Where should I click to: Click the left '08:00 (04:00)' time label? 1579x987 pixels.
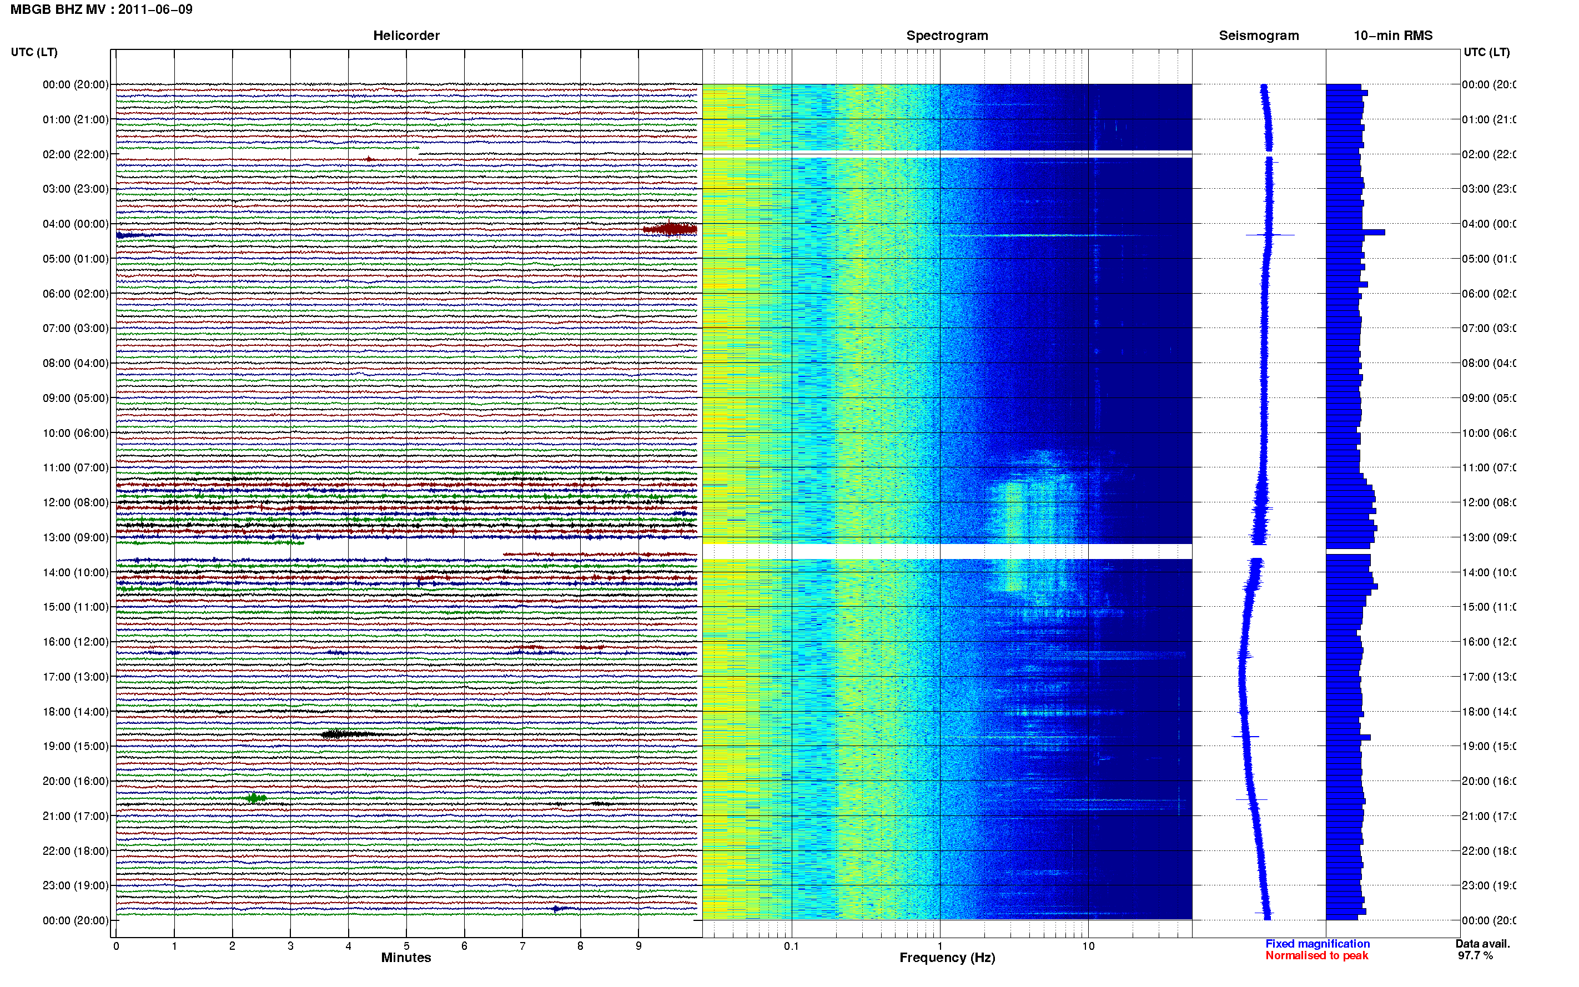pos(76,363)
